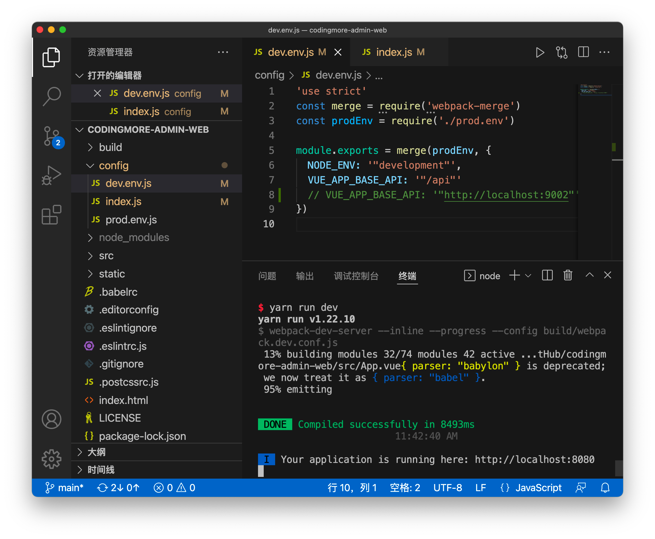Split the editor to the right

[583, 52]
